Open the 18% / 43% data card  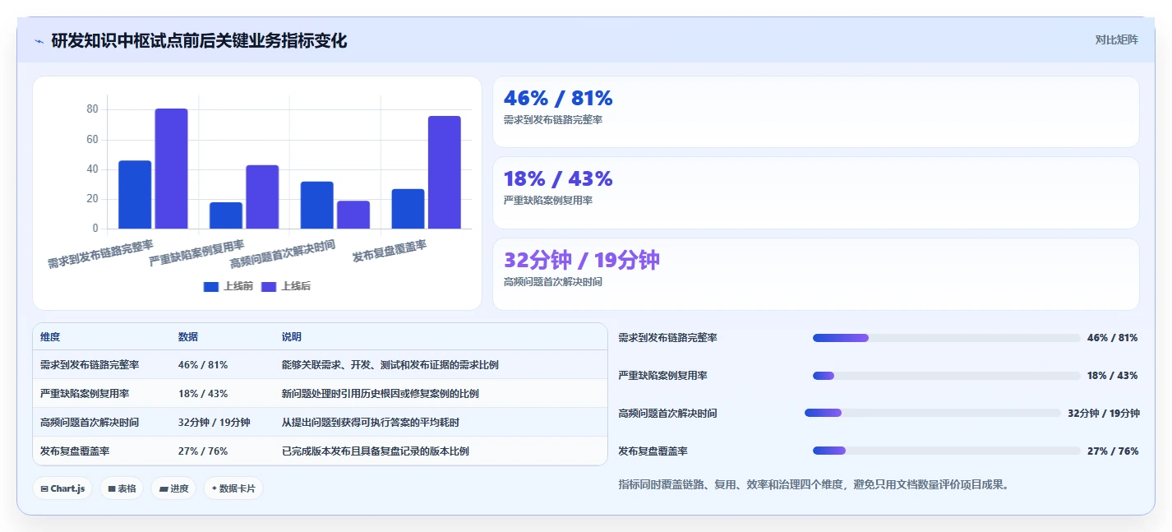[x=815, y=192]
